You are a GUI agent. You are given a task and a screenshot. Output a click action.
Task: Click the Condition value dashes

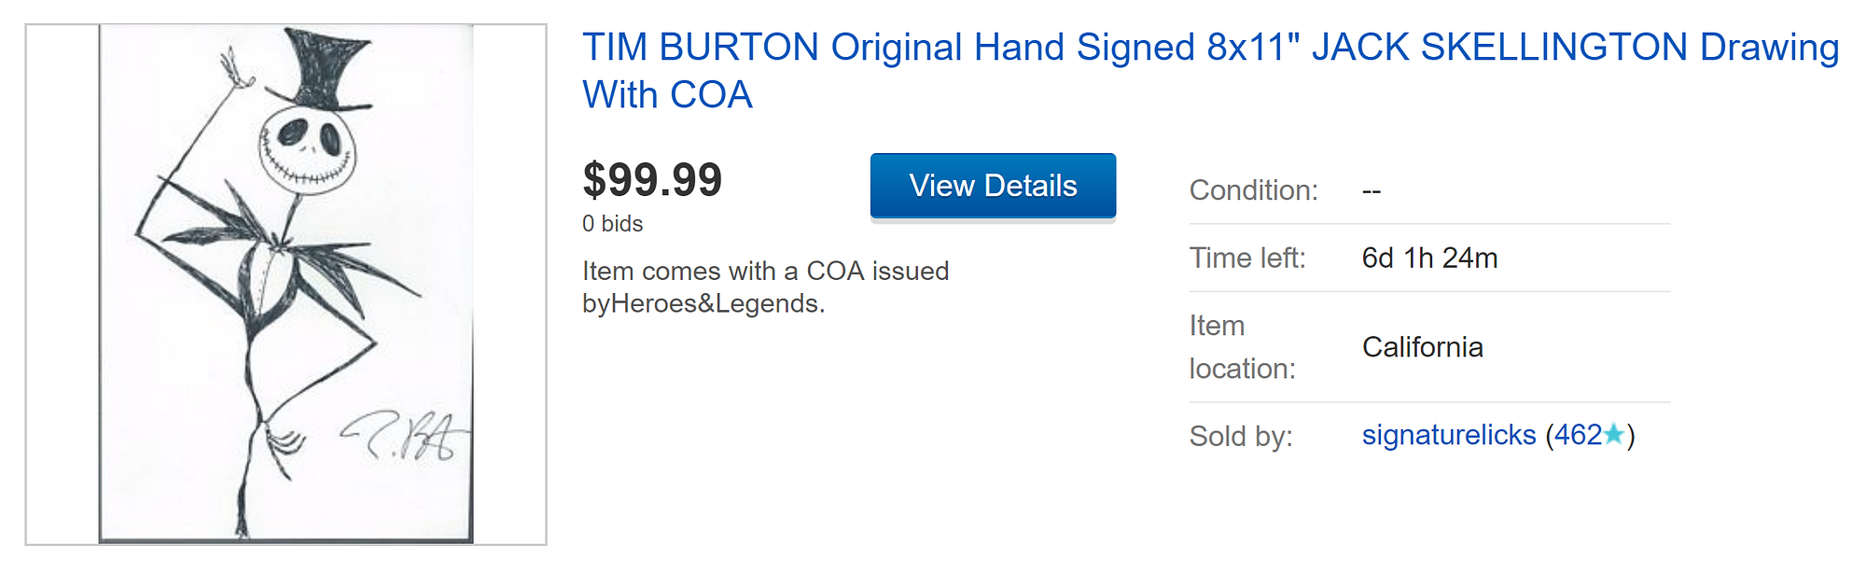(1371, 191)
